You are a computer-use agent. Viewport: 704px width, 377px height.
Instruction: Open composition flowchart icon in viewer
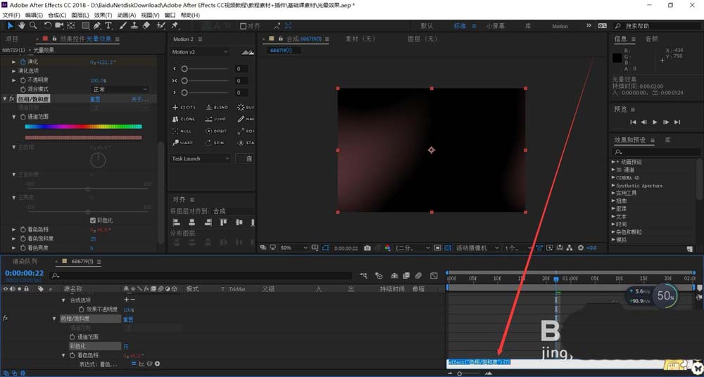pos(570,248)
